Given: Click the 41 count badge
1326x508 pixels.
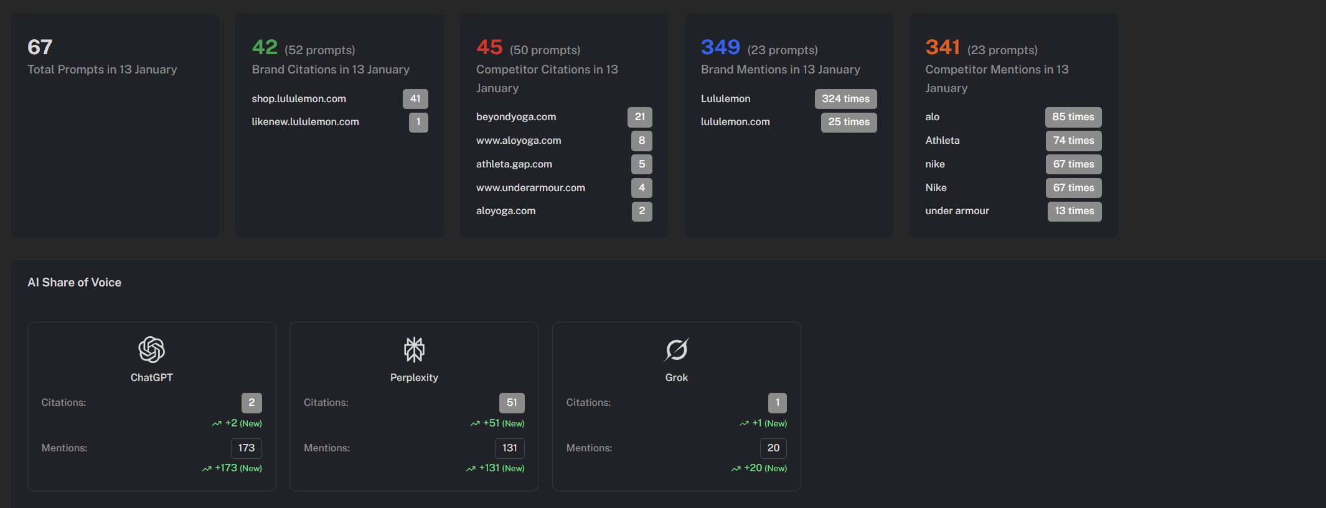Looking at the screenshot, I should pos(415,99).
